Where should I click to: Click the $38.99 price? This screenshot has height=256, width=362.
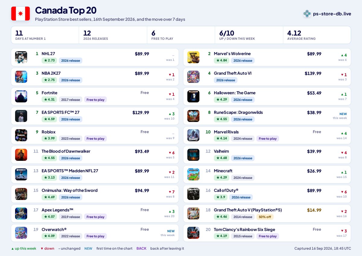(x=314, y=112)
